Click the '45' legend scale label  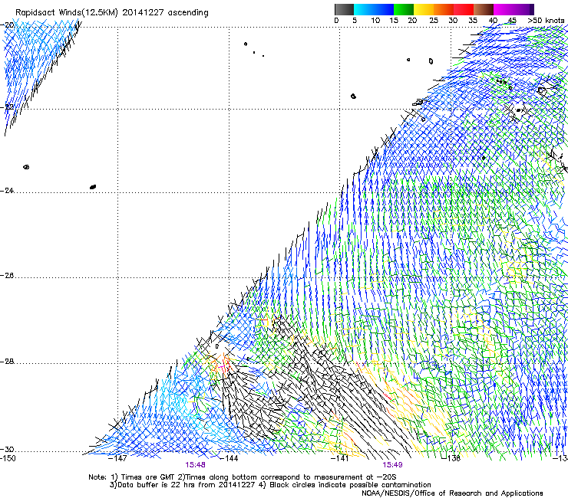512,21
